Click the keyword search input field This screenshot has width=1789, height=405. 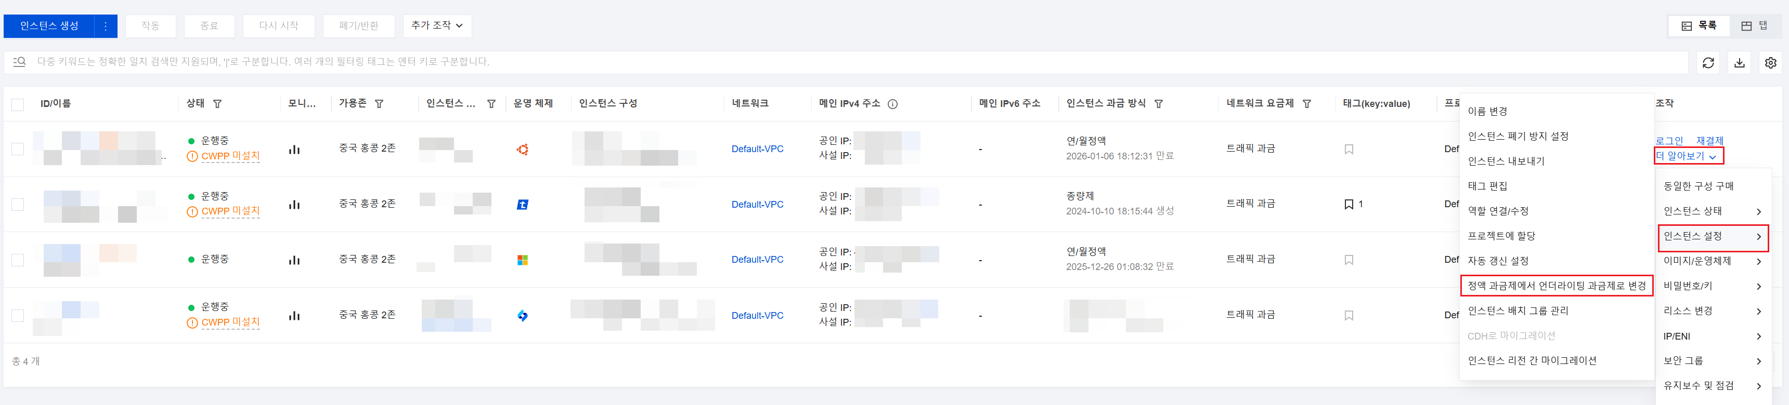833,62
